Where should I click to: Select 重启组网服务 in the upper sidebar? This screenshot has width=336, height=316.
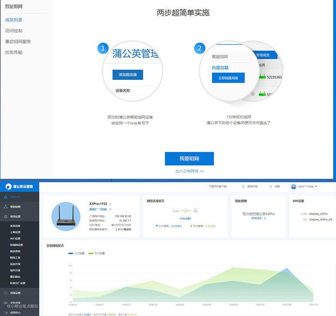point(18,41)
